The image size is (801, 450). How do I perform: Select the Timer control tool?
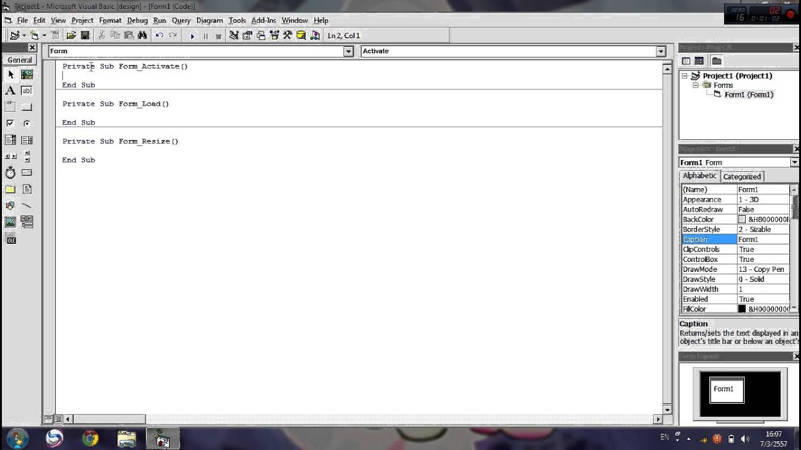click(x=11, y=172)
